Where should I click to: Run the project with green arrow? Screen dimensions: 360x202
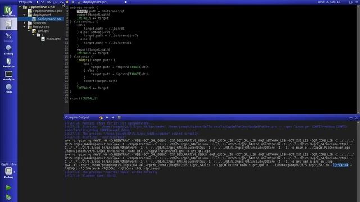coord(8,187)
